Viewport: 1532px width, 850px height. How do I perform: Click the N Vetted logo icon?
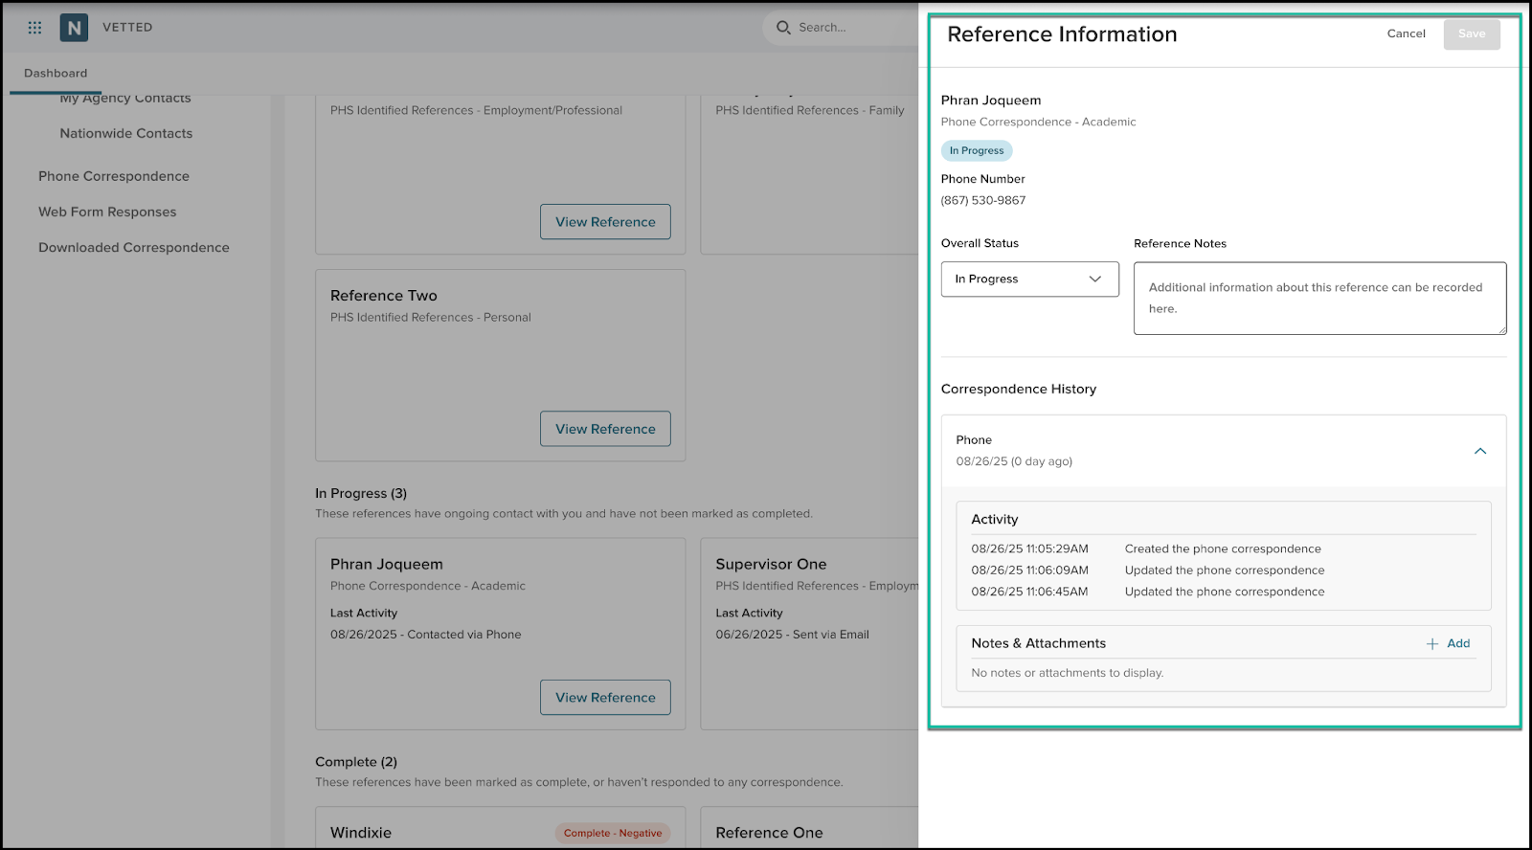pos(74,28)
